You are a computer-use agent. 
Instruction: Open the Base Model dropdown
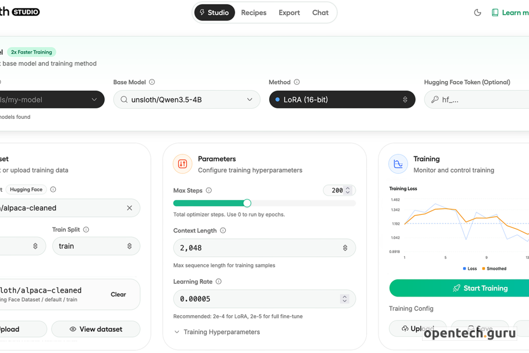point(186,99)
